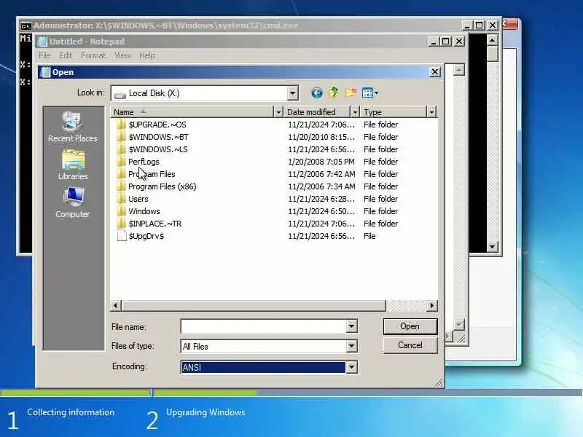Select the PerfLogs folder icon
The height and width of the screenshot is (437, 583).
coord(121,162)
